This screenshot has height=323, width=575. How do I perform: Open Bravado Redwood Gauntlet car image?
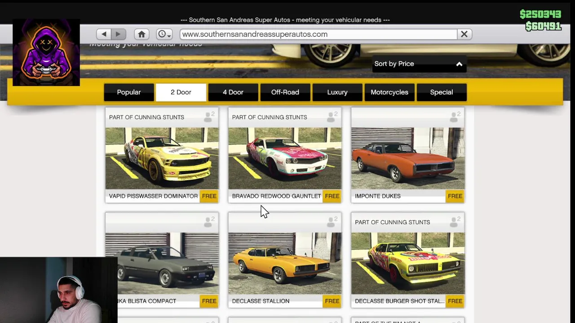point(285,158)
